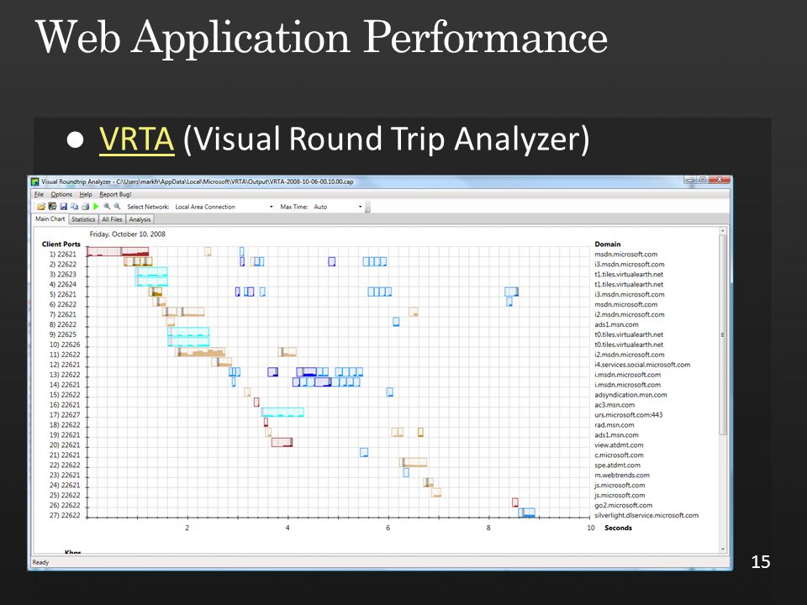Click domain silverlight.dlservice.microsoft.com
The height and width of the screenshot is (605, 807).
646,515
